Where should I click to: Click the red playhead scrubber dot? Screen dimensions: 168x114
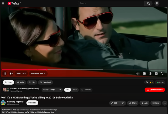point(47,70)
